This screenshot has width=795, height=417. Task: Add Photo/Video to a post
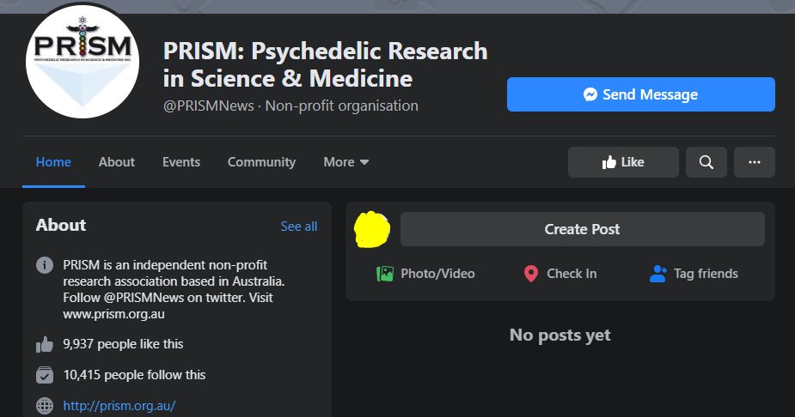click(x=425, y=274)
